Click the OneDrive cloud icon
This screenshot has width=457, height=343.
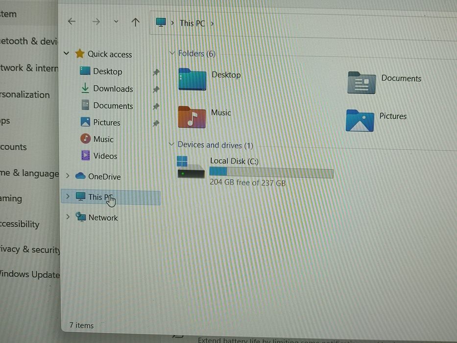80,176
